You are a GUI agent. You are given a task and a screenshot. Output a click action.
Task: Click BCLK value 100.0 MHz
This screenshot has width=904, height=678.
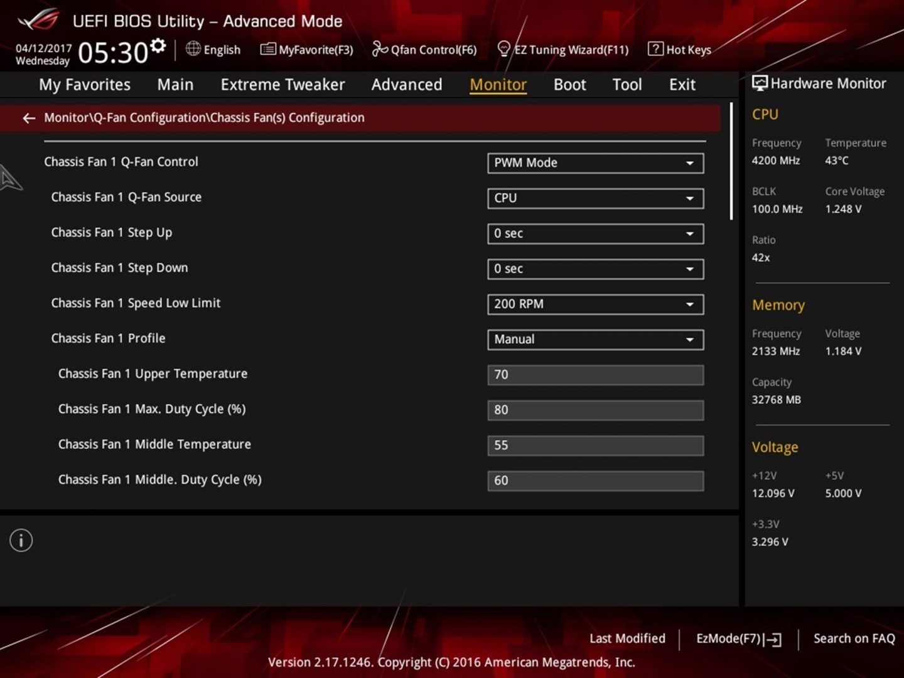coord(777,209)
